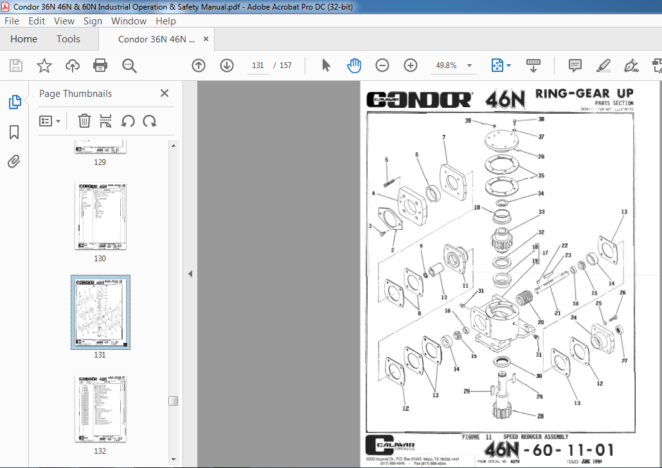
Task: Open the View menu
Action: pos(64,21)
